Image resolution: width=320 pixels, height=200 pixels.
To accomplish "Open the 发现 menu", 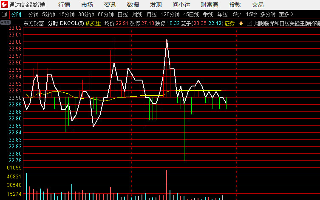I will tap(156, 5).
